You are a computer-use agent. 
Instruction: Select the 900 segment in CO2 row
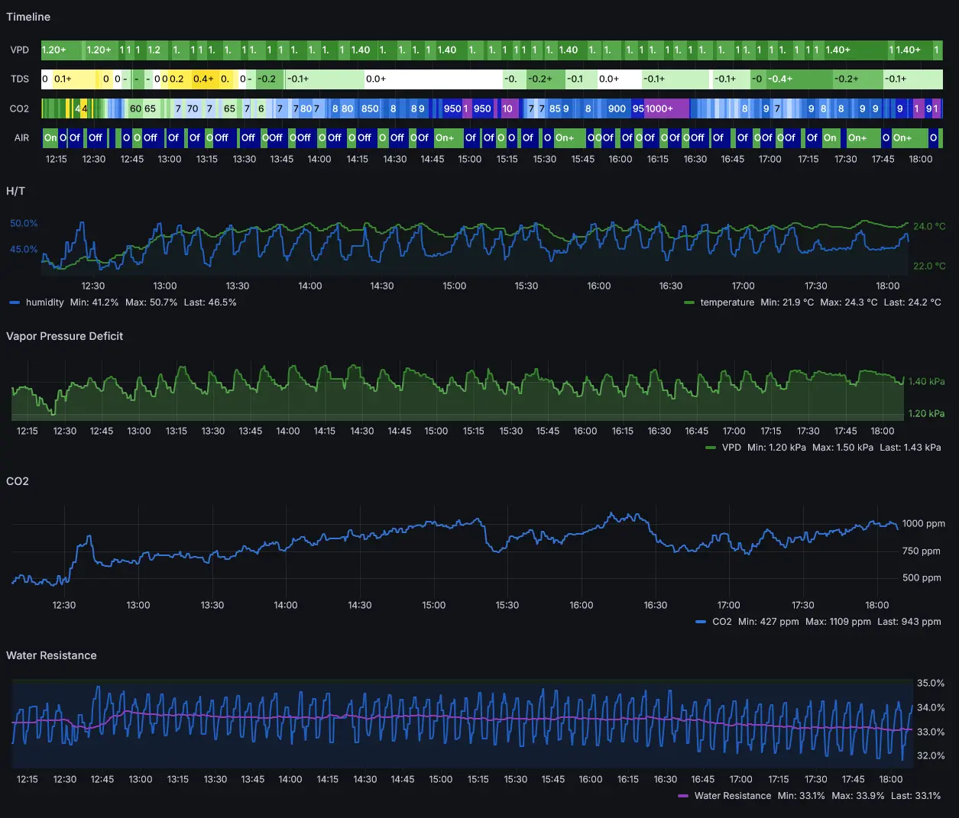pos(617,108)
